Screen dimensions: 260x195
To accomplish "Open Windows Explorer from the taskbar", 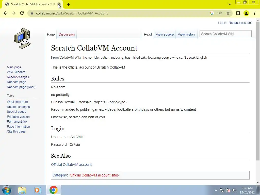I will coord(22,190).
